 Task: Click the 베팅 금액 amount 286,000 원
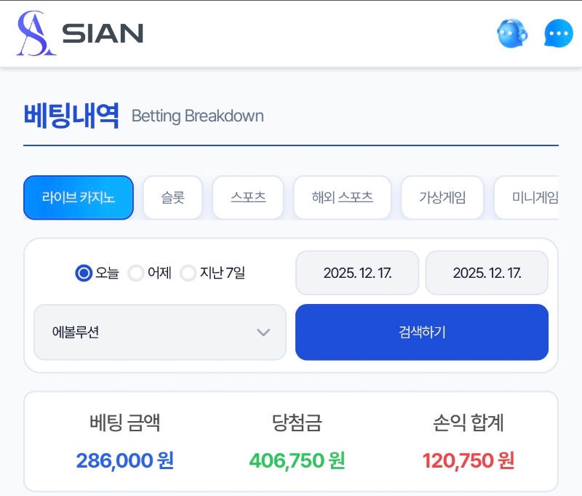point(124,460)
